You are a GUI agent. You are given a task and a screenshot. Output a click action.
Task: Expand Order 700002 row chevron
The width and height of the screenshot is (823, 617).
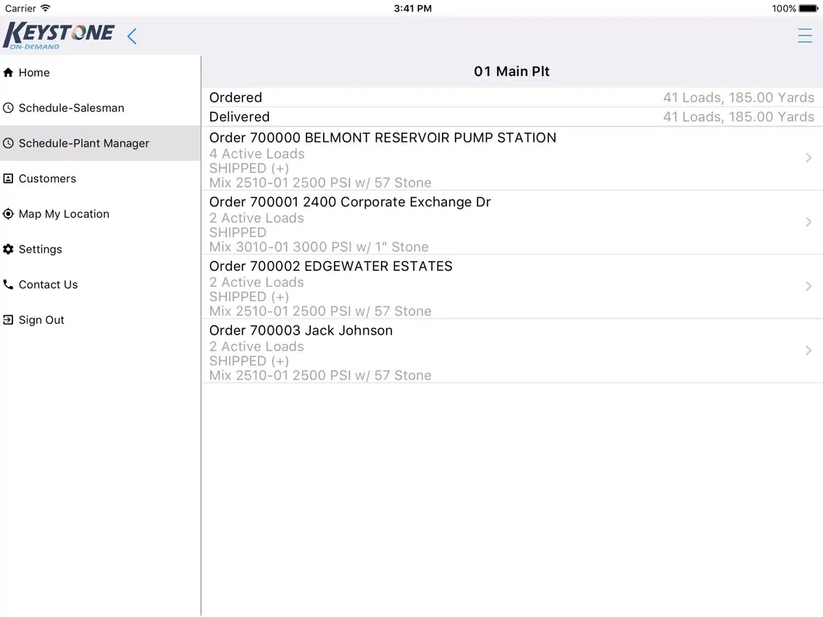(809, 287)
